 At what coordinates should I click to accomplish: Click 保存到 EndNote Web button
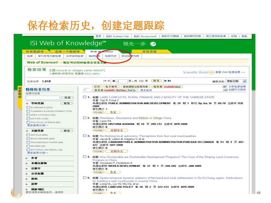coord(167,87)
